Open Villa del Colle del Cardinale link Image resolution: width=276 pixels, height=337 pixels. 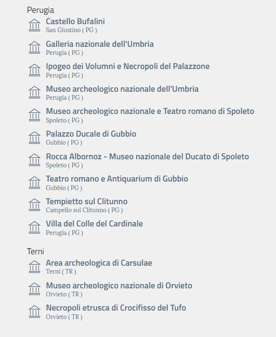95,224
